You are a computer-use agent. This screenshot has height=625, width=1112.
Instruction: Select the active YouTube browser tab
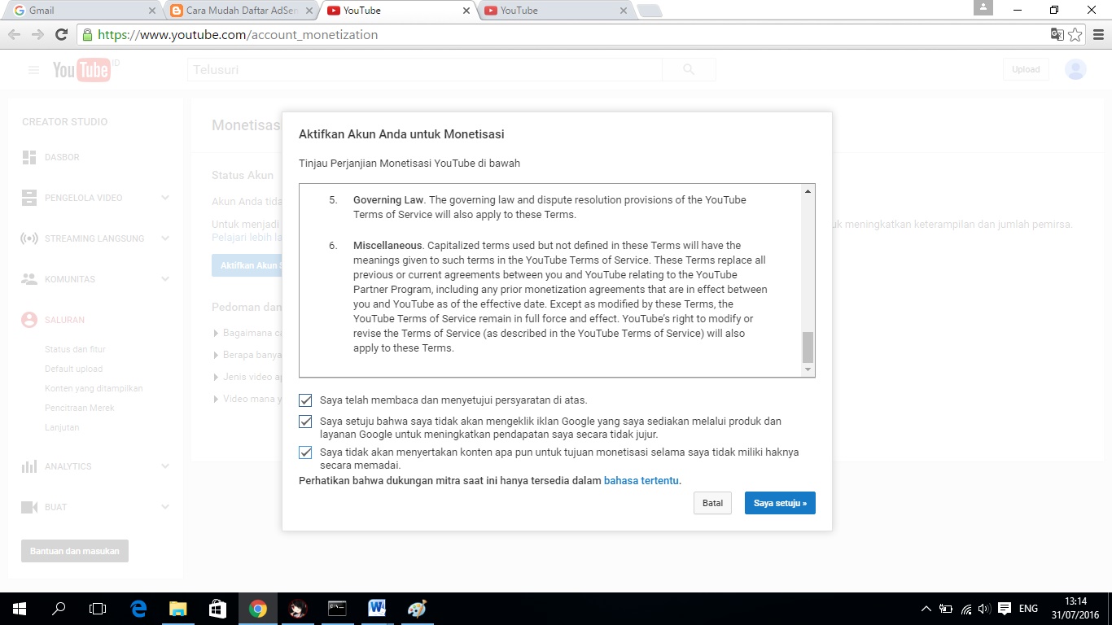(x=397, y=11)
